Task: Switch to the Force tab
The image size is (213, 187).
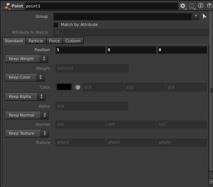Action: [54, 41]
